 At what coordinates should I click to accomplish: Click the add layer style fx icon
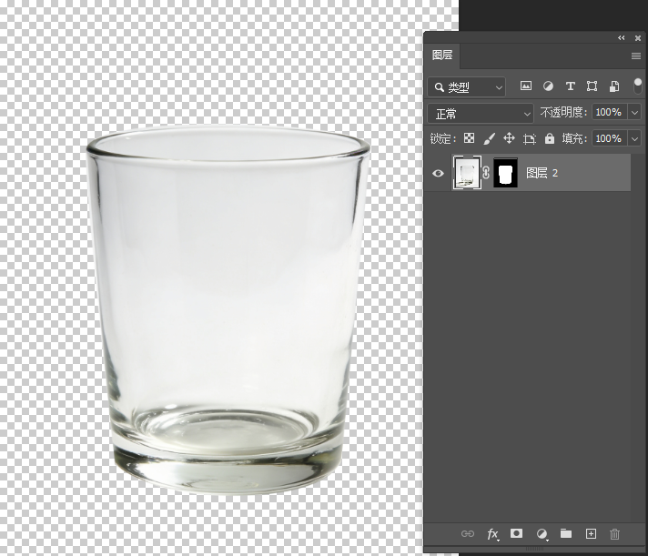(493, 533)
